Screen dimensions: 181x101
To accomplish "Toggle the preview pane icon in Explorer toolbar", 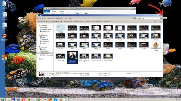I will click(x=158, y=22).
